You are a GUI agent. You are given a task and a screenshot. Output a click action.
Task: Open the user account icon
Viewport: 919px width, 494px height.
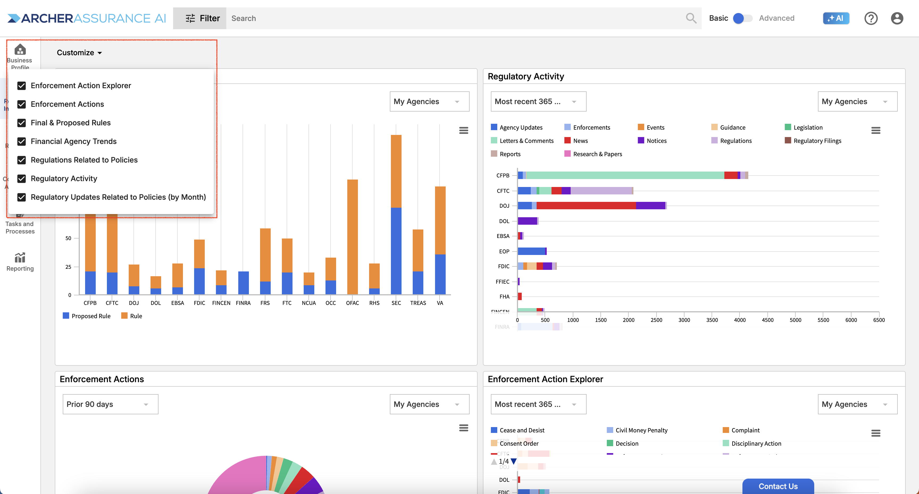coord(897,18)
